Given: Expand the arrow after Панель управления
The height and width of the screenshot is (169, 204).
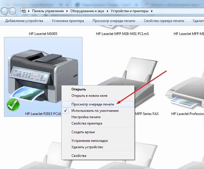Looking at the screenshot, I should [x=67, y=11].
